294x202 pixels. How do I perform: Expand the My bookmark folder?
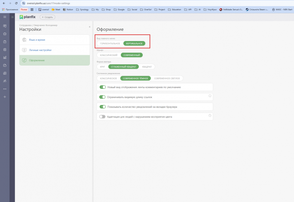coord(95,9)
